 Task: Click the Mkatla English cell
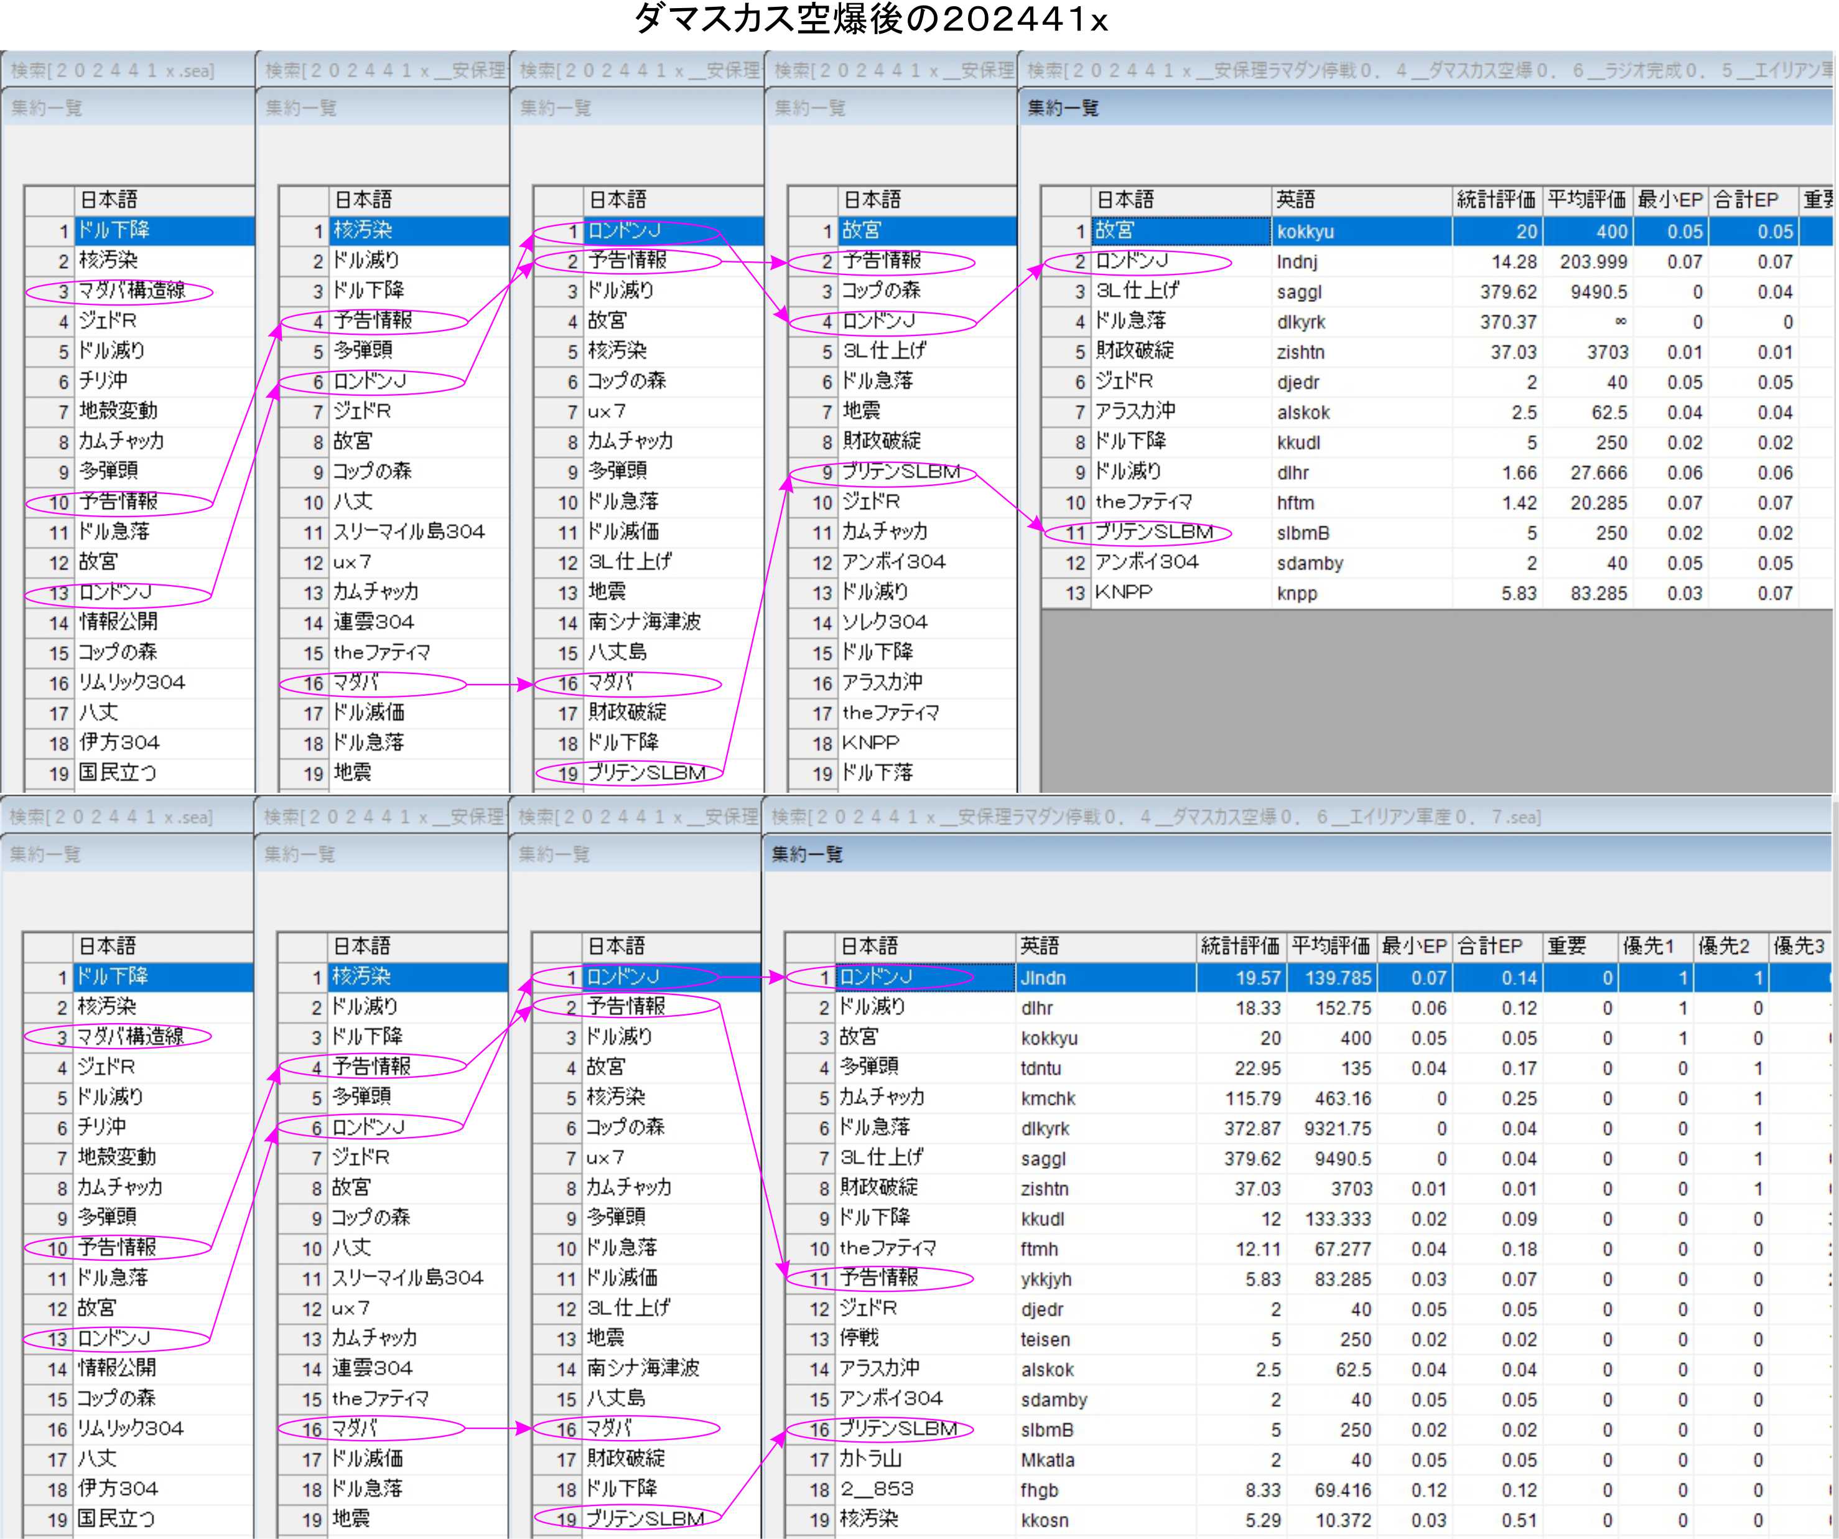click(1105, 1460)
